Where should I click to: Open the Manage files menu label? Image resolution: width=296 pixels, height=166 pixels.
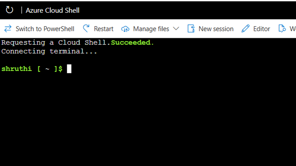[151, 29]
